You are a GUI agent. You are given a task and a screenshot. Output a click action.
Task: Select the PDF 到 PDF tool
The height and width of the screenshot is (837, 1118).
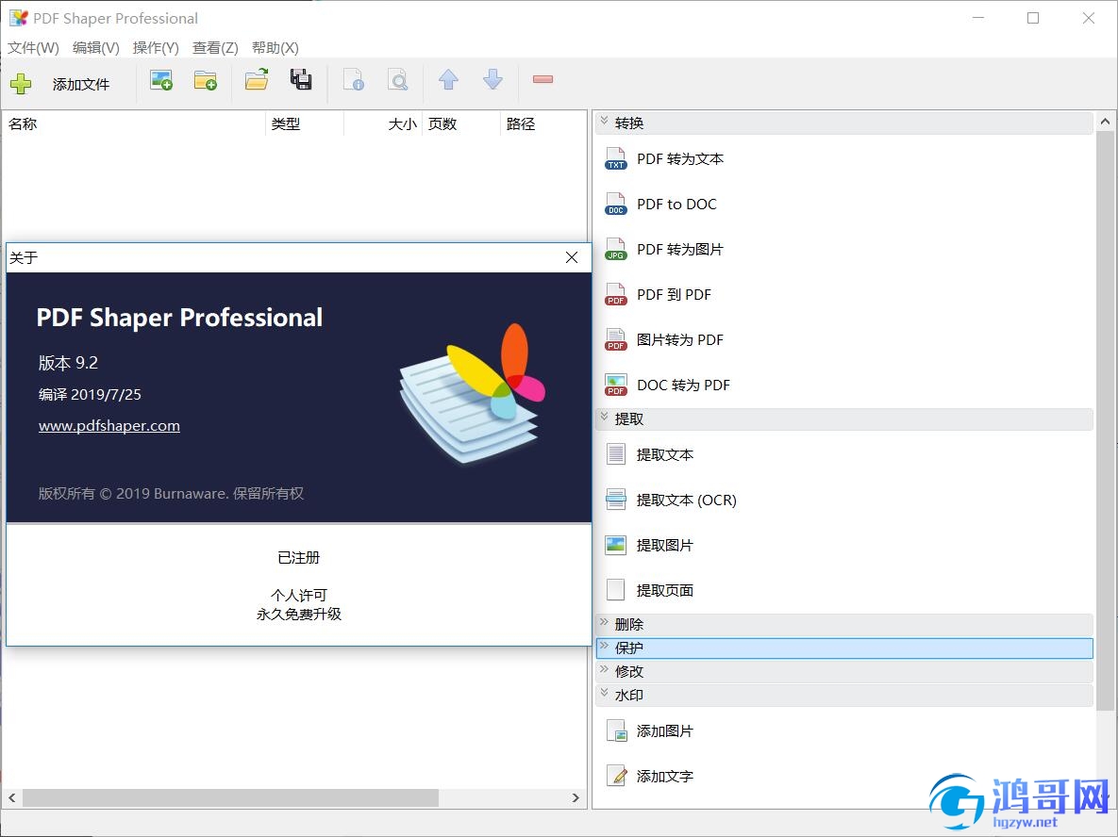point(658,295)
